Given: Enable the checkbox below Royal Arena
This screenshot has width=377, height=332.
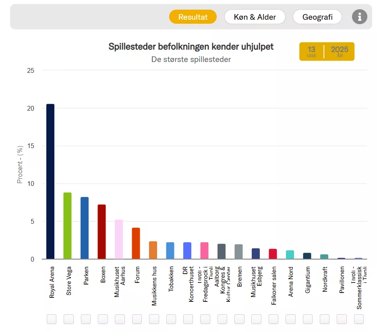Looking at the screenshot, I should [51, 319].
